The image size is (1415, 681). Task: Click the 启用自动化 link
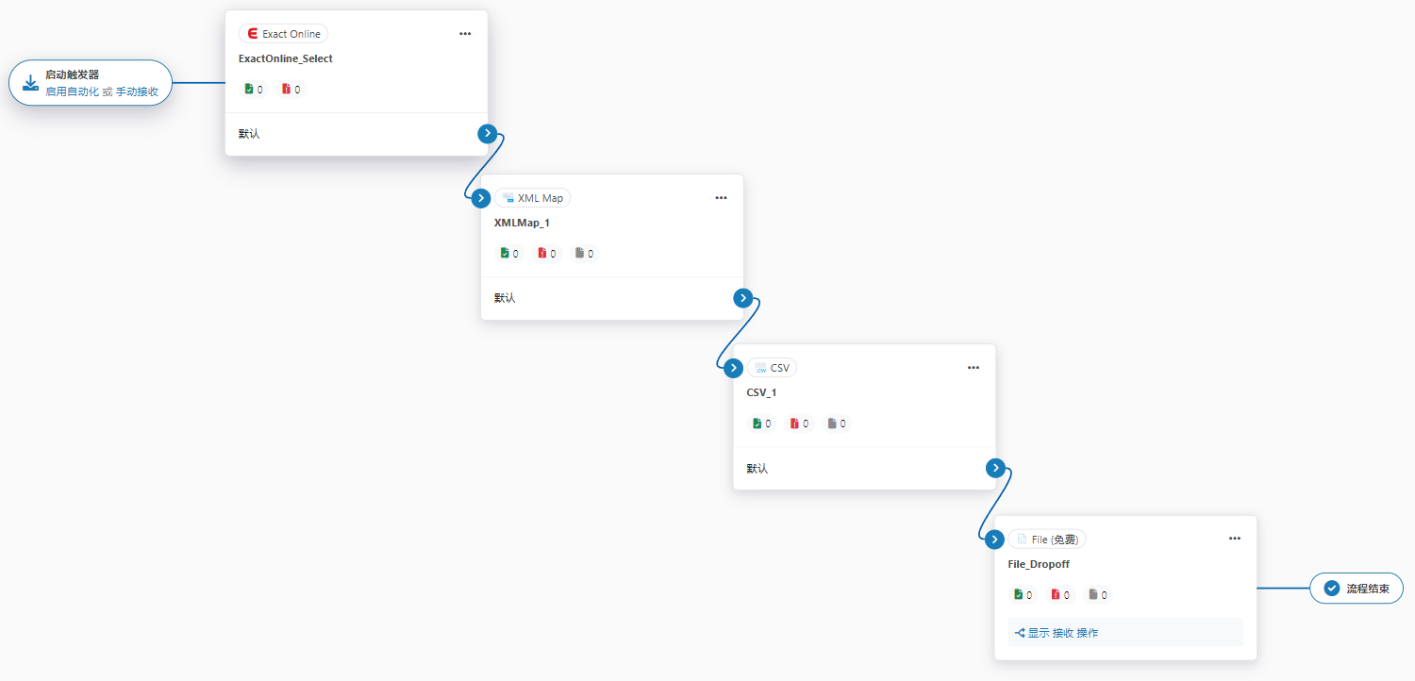pyautogui.click(x=72, y=92)
